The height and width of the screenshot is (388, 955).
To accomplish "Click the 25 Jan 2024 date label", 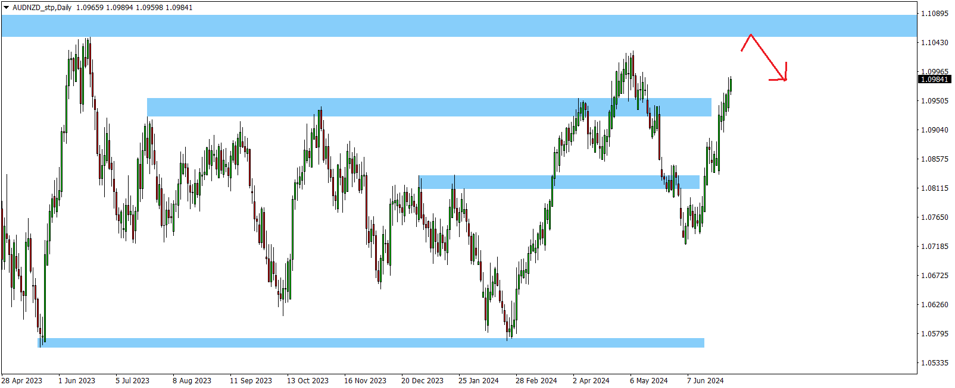I will (479, 381).
